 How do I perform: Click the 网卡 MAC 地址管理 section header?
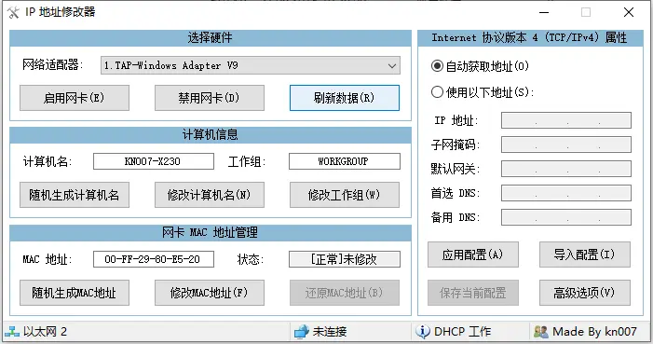coord(211,233)
